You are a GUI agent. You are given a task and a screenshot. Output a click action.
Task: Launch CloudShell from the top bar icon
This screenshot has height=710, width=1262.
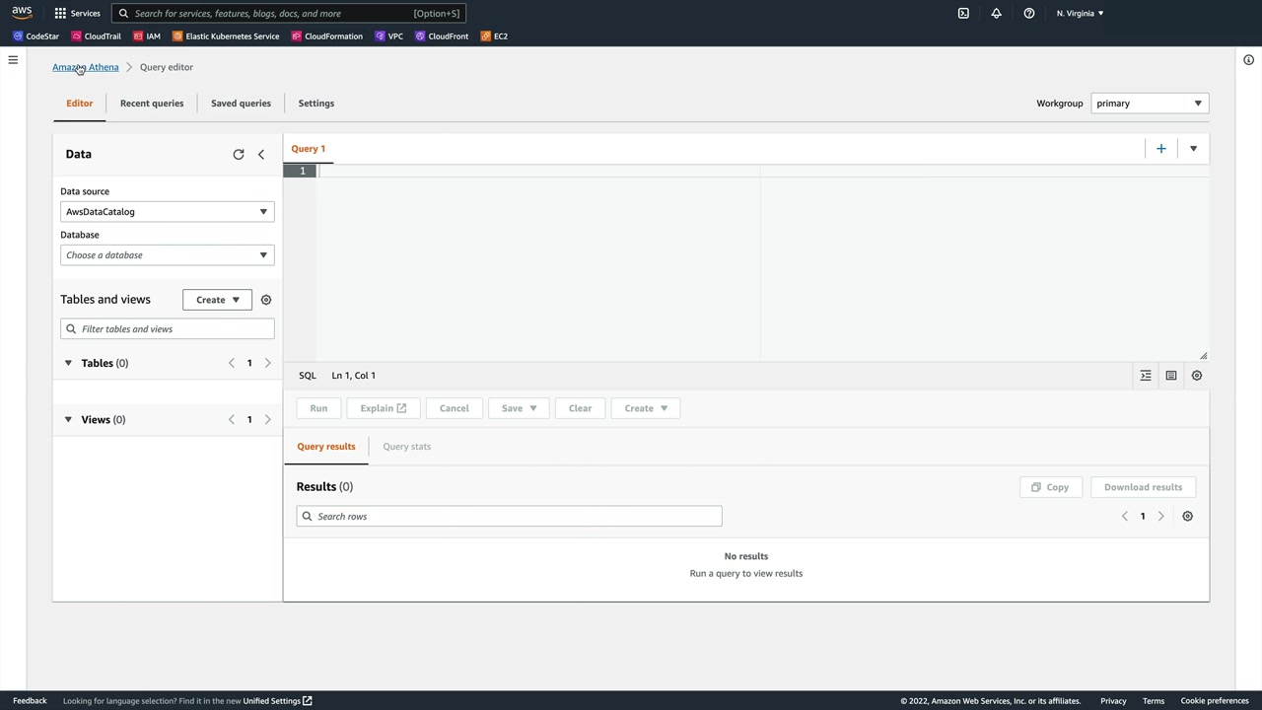click(963, 13)
